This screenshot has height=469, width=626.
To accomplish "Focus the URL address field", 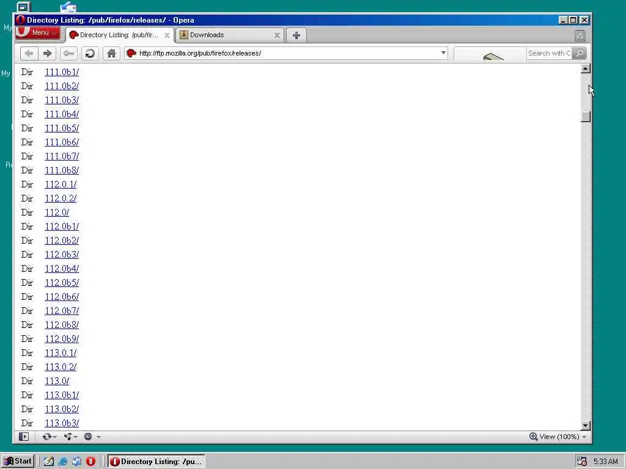I will (287, 53).
